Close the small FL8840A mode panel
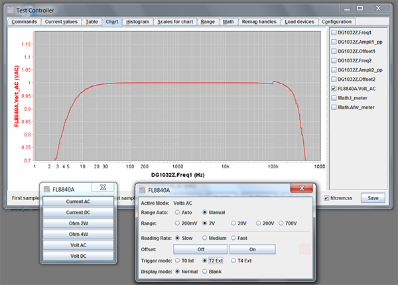The width and height of the screenshot is (398, 285). click(x=103, y=188)
